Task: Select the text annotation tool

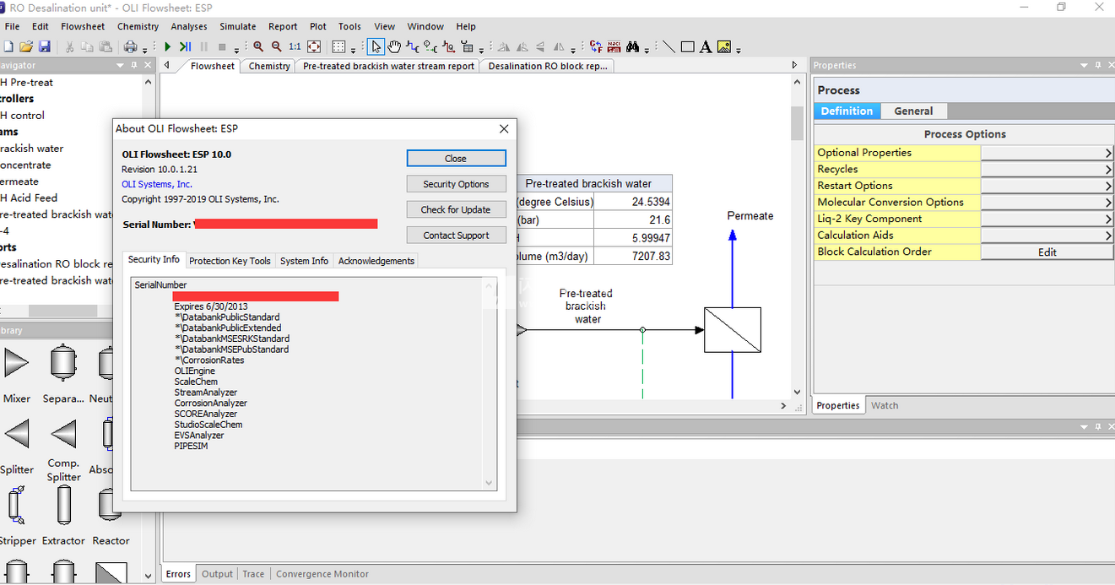Action: pos(706,47)
